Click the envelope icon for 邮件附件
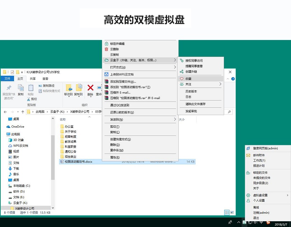The height and width of the screenshot is (227, 291). click(x=248, y=155)
